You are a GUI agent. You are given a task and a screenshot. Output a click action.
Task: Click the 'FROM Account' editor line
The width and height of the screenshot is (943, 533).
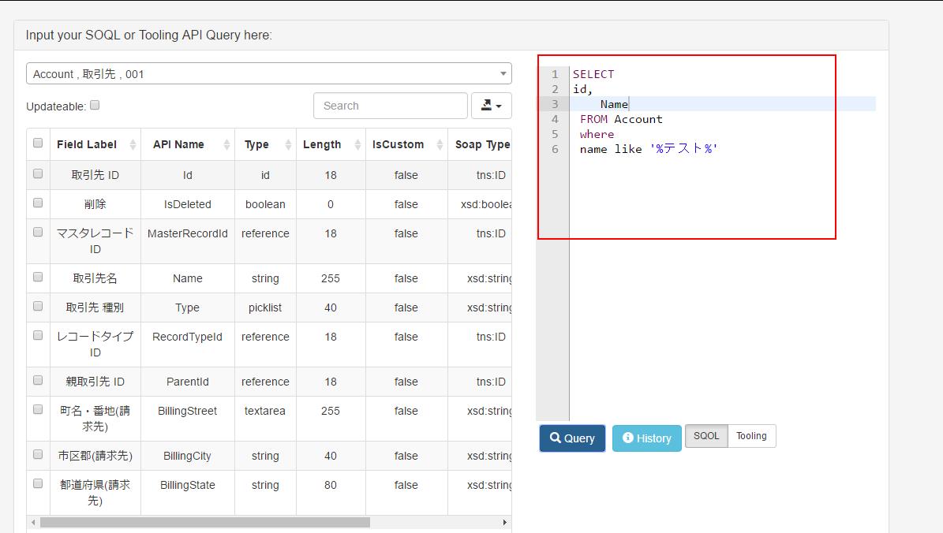click(621, 119)
